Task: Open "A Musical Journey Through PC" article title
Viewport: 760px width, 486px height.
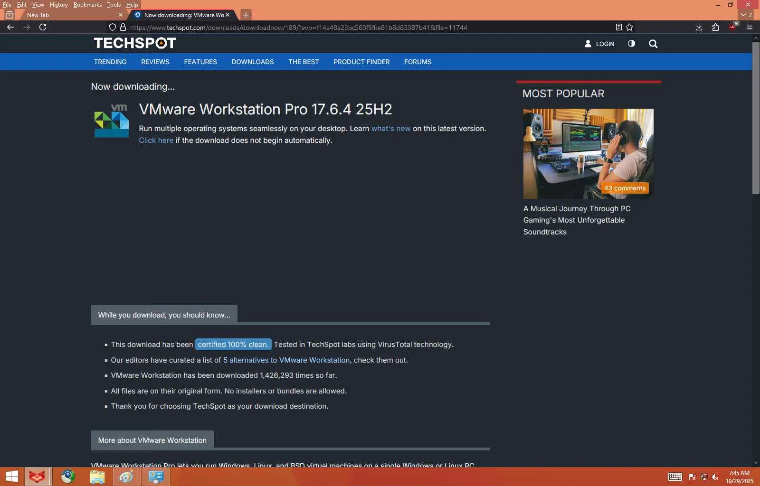Action: pyautogui.click(x=577, y=220)
